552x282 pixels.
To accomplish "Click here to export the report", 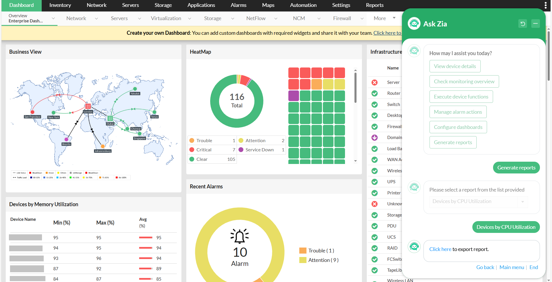I will 440,249.
